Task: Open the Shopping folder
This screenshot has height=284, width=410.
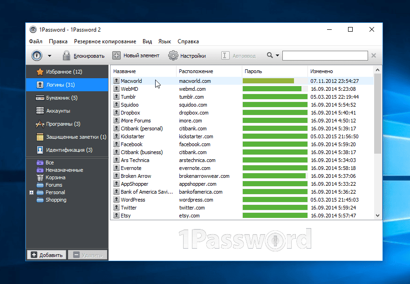Action: [52, 200]
